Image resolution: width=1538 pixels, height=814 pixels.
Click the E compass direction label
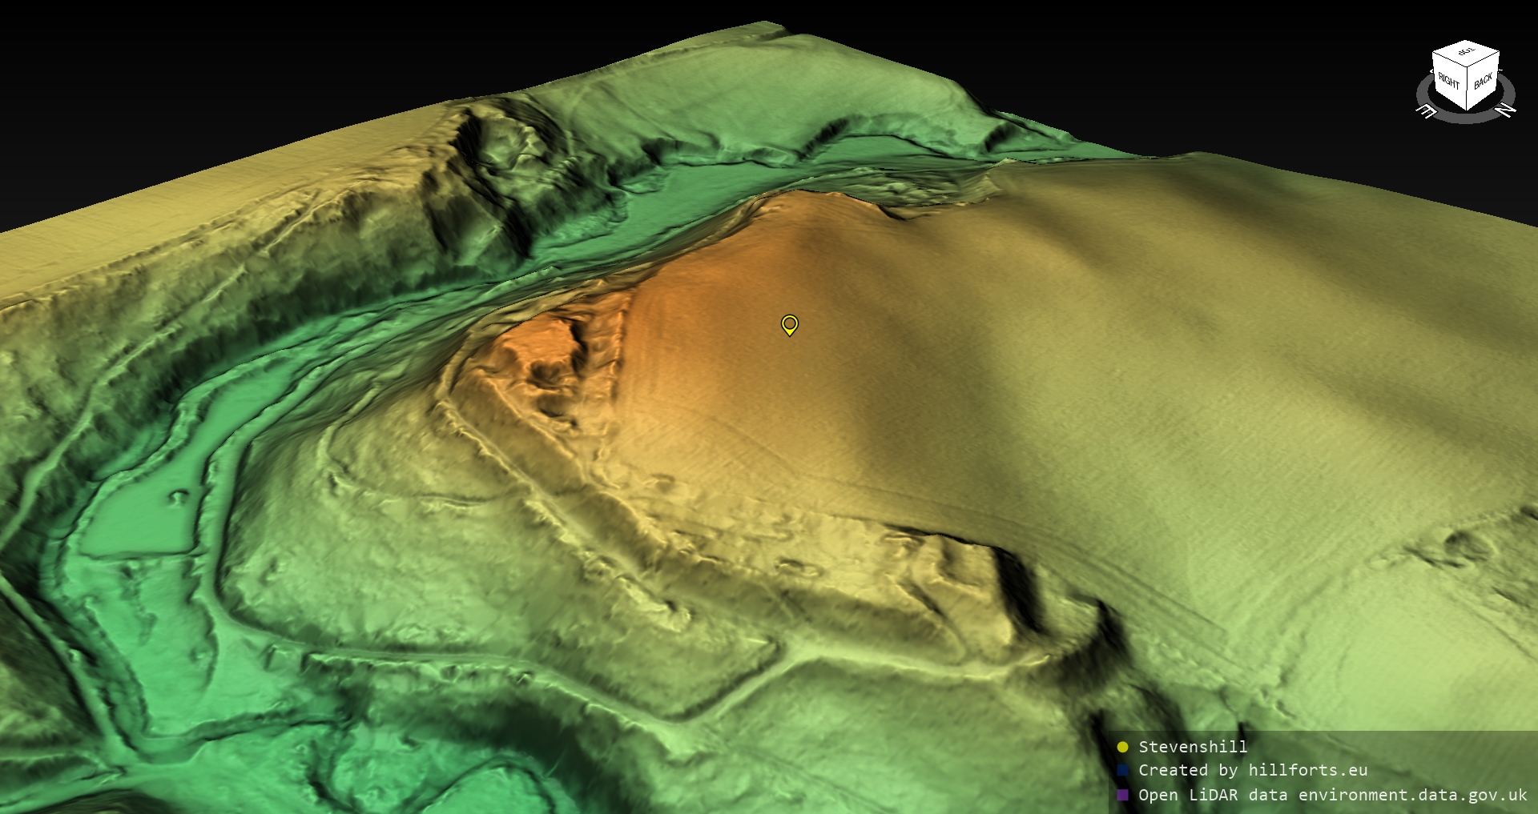click(x=1427, y=111)
